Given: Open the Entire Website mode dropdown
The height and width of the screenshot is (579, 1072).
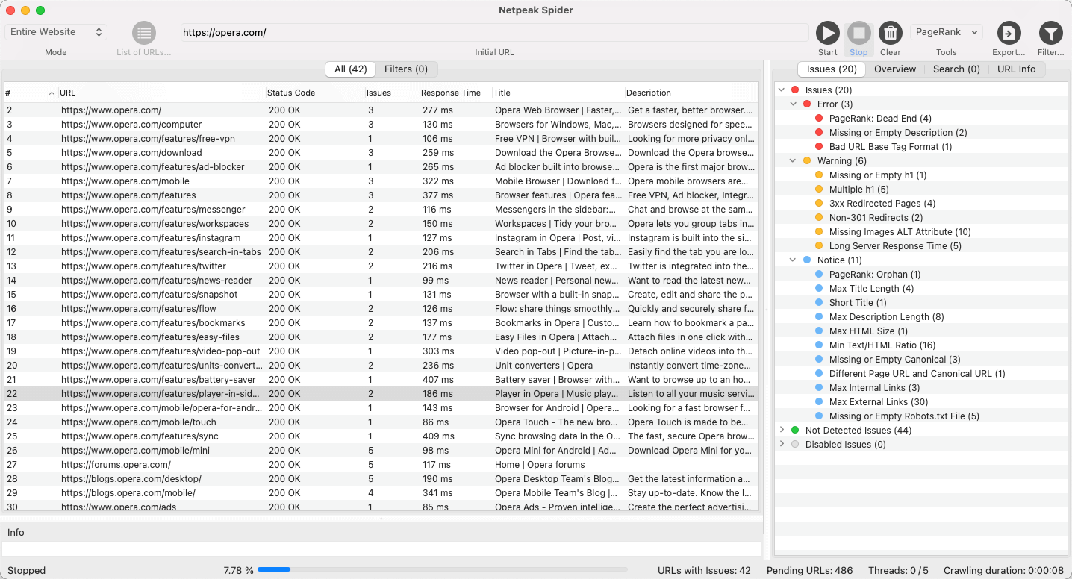Looking at the screenshot, I should pyautogui.click(x=56, y=32).
